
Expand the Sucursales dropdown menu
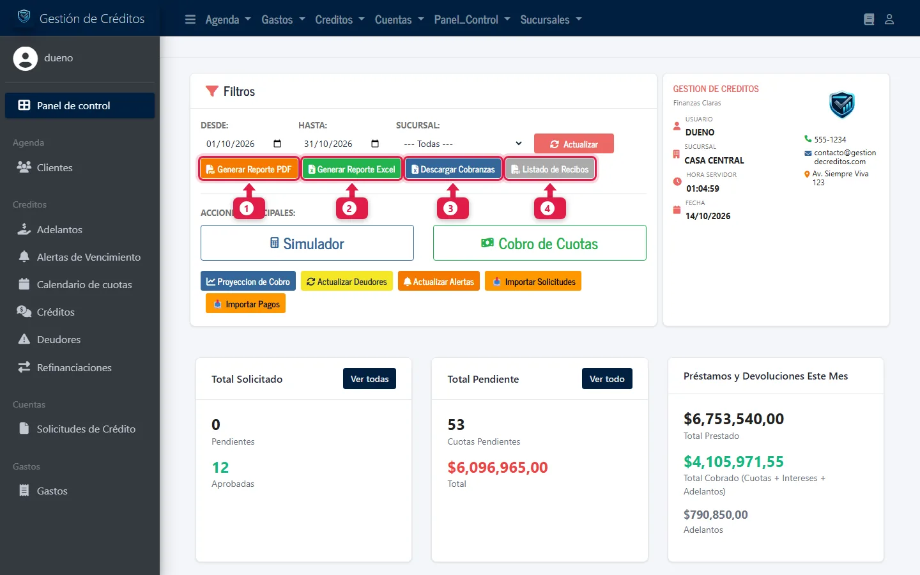pos(551,19)
